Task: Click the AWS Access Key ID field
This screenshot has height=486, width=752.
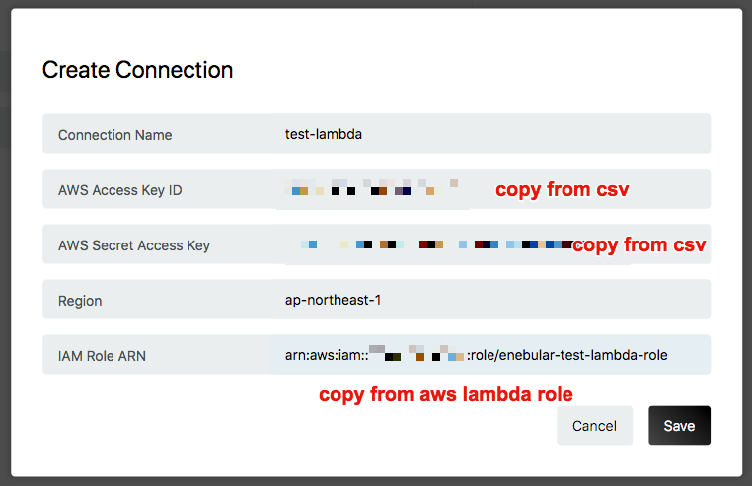Action: pyautogui.click(x=375, y=189)
